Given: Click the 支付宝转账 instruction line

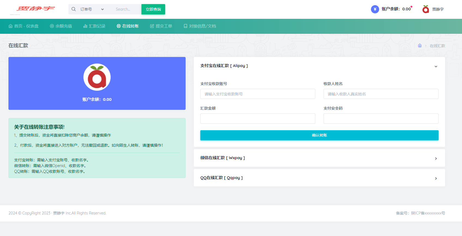Looking at the screenshot, I should (x=52, y=160).
